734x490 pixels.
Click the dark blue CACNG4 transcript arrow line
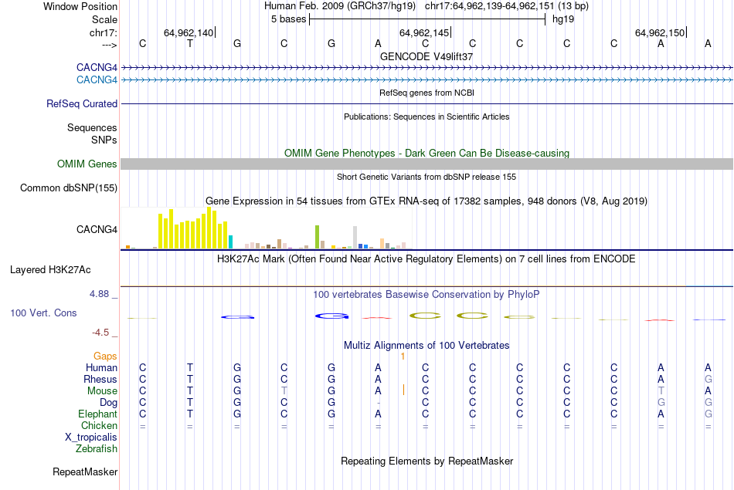[x=426, y=68]
